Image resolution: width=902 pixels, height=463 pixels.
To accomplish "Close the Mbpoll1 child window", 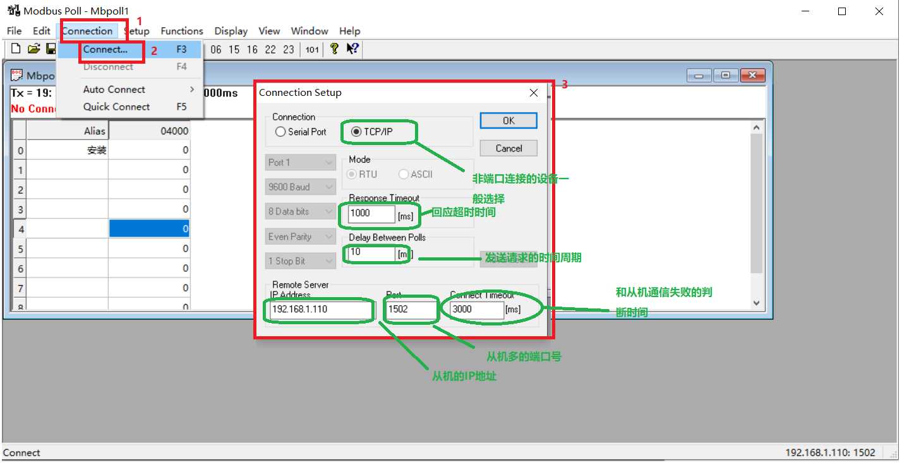I will click(752, 76).
